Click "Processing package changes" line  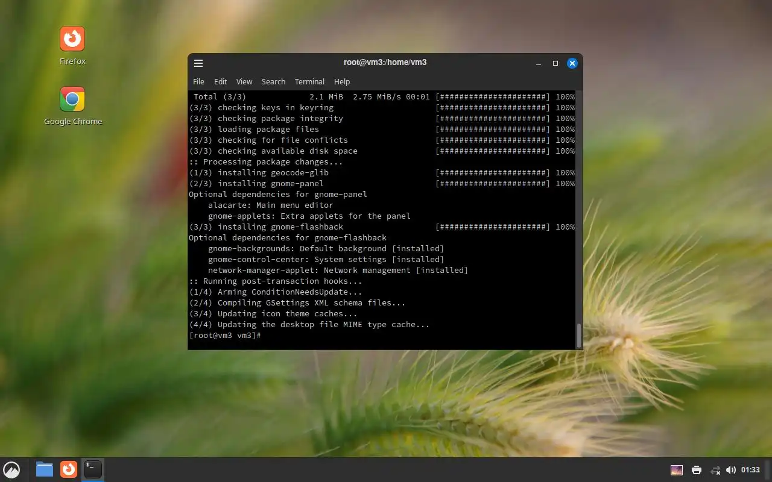pyautogui.click(x=266, y=162)
